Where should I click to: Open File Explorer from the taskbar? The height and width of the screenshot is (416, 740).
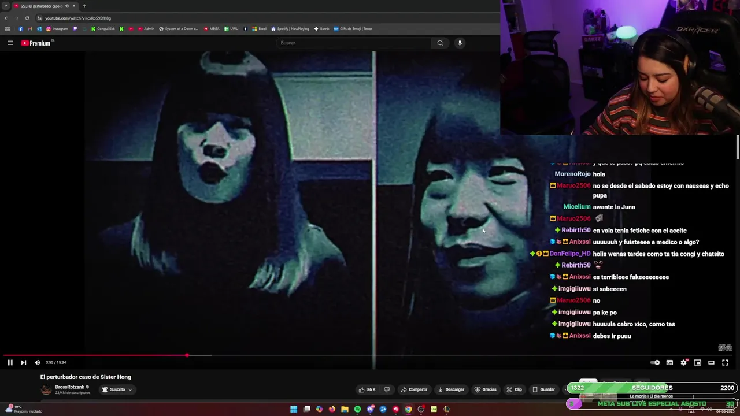click(345, 409)
